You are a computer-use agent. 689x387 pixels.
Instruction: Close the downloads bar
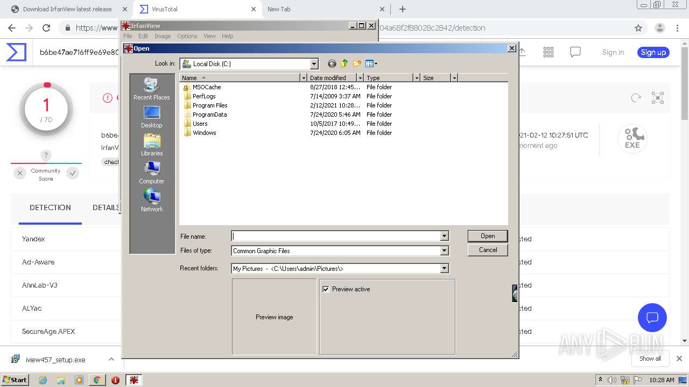[679, 359]
